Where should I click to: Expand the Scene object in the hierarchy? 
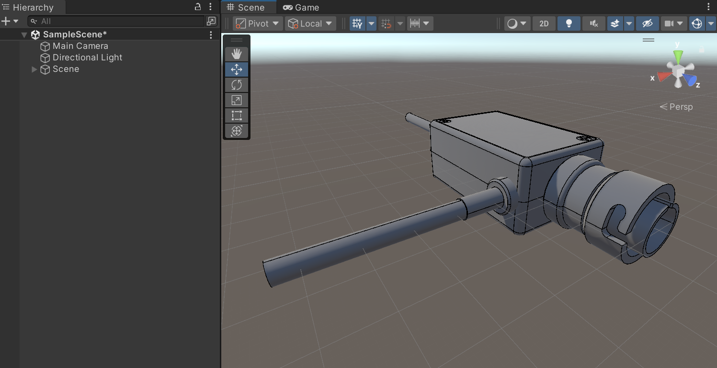coord(34,69)
